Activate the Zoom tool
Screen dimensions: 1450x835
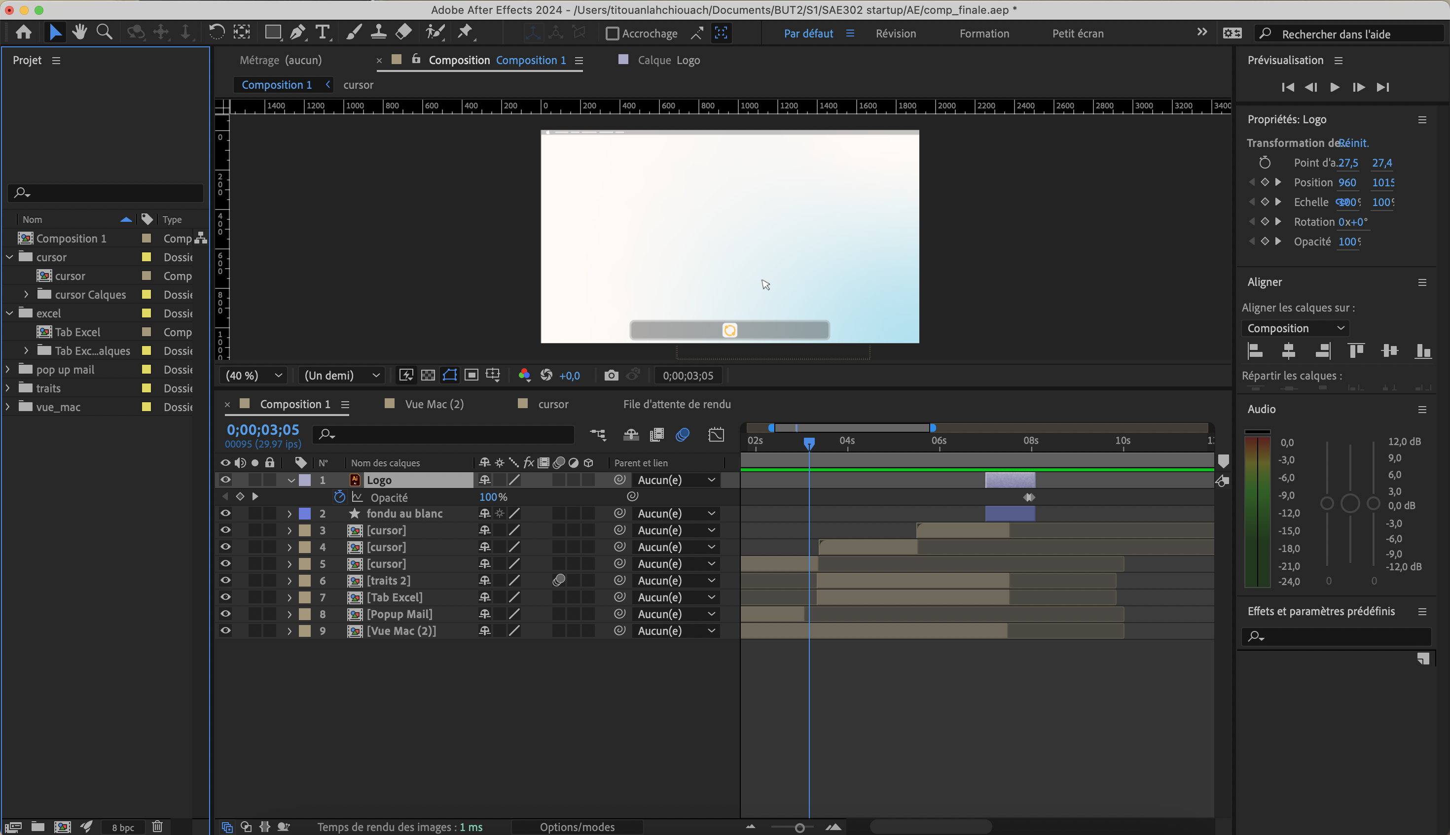(x=105, y=32)
